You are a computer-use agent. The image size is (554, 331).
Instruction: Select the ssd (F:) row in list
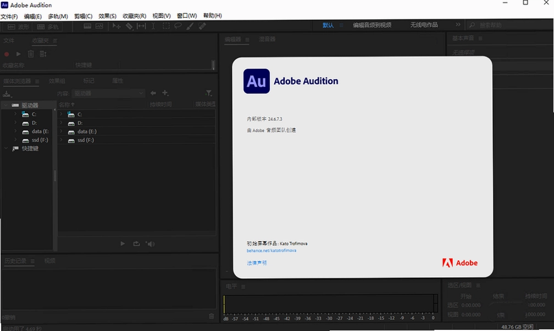(x=137, y=140)
